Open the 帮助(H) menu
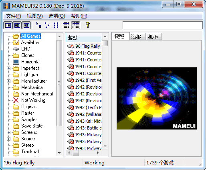206x170 pixels. [x=79, y=16]
